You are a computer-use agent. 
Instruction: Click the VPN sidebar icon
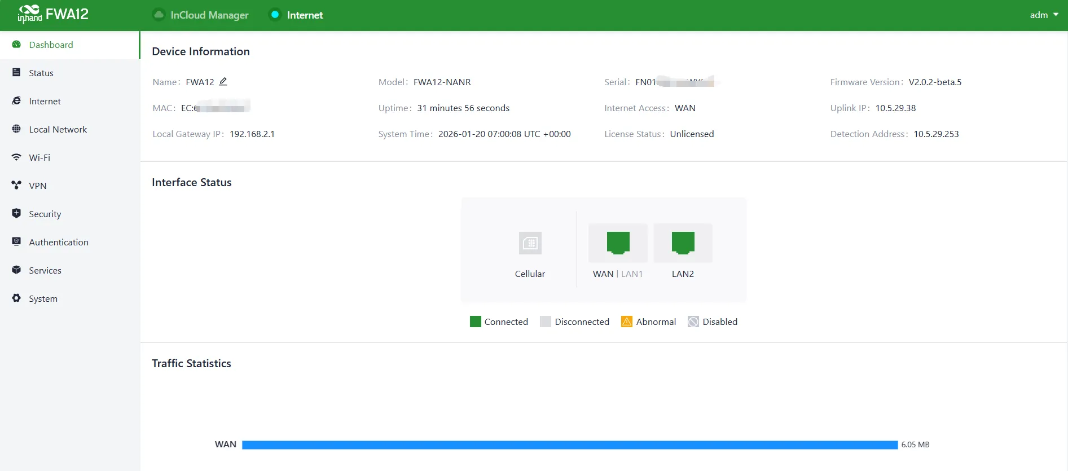(x=16, y=186)
